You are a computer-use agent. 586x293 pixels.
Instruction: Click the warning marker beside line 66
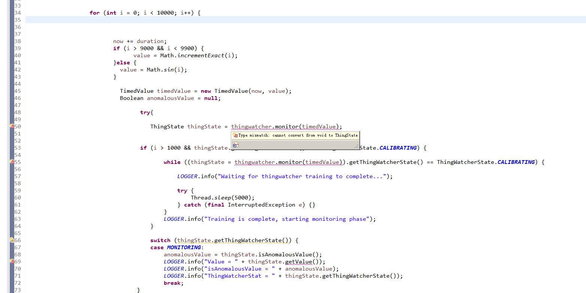(12, 240)
